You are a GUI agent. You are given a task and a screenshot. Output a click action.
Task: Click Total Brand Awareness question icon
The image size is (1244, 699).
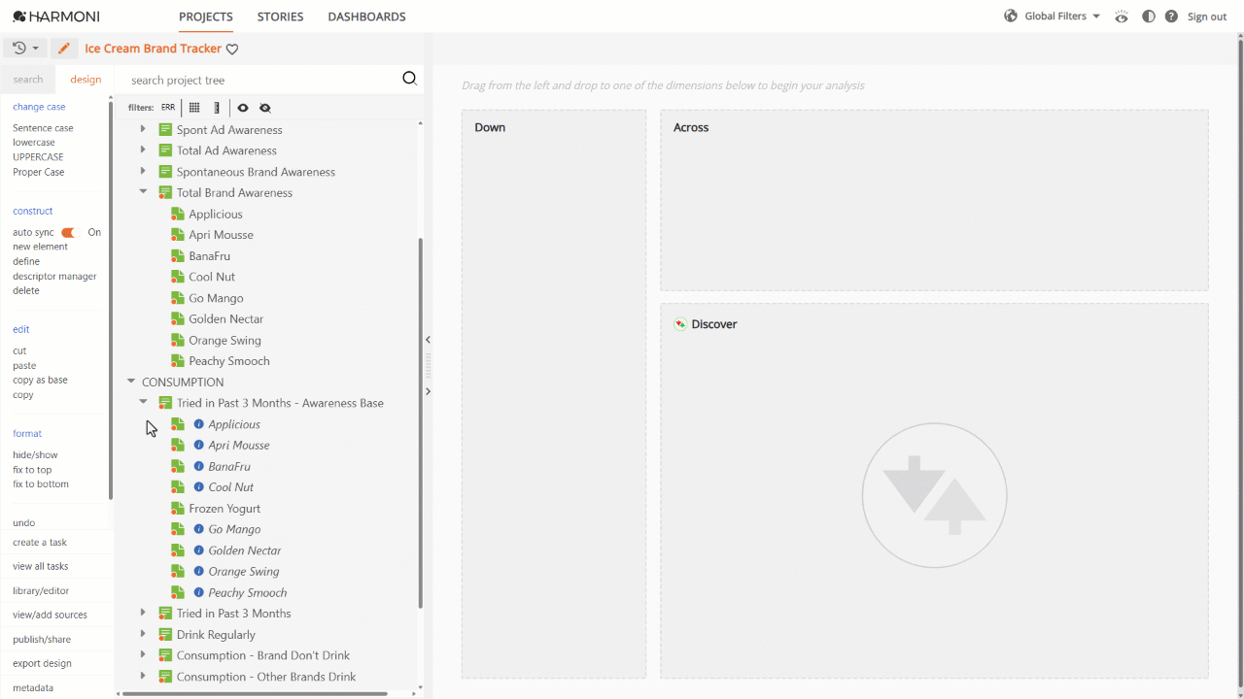pyautogui.click(x=165, y=192)
